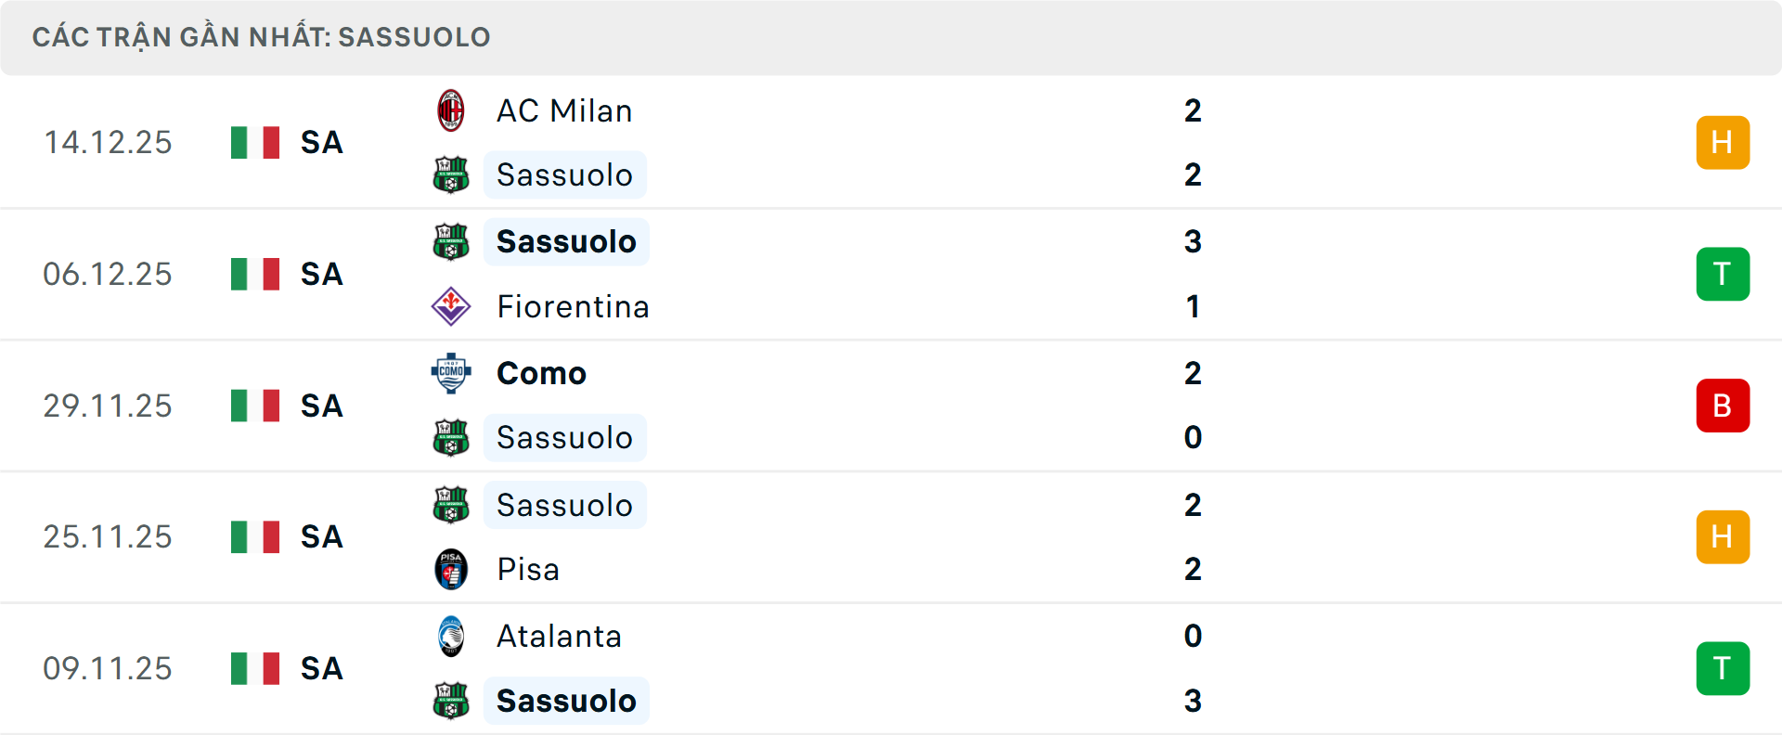Expand the 09.11.25 Atalanta match row
The height and width of the screenshot is (735, 1782).
pyautogui.click(x=928, y=668)
